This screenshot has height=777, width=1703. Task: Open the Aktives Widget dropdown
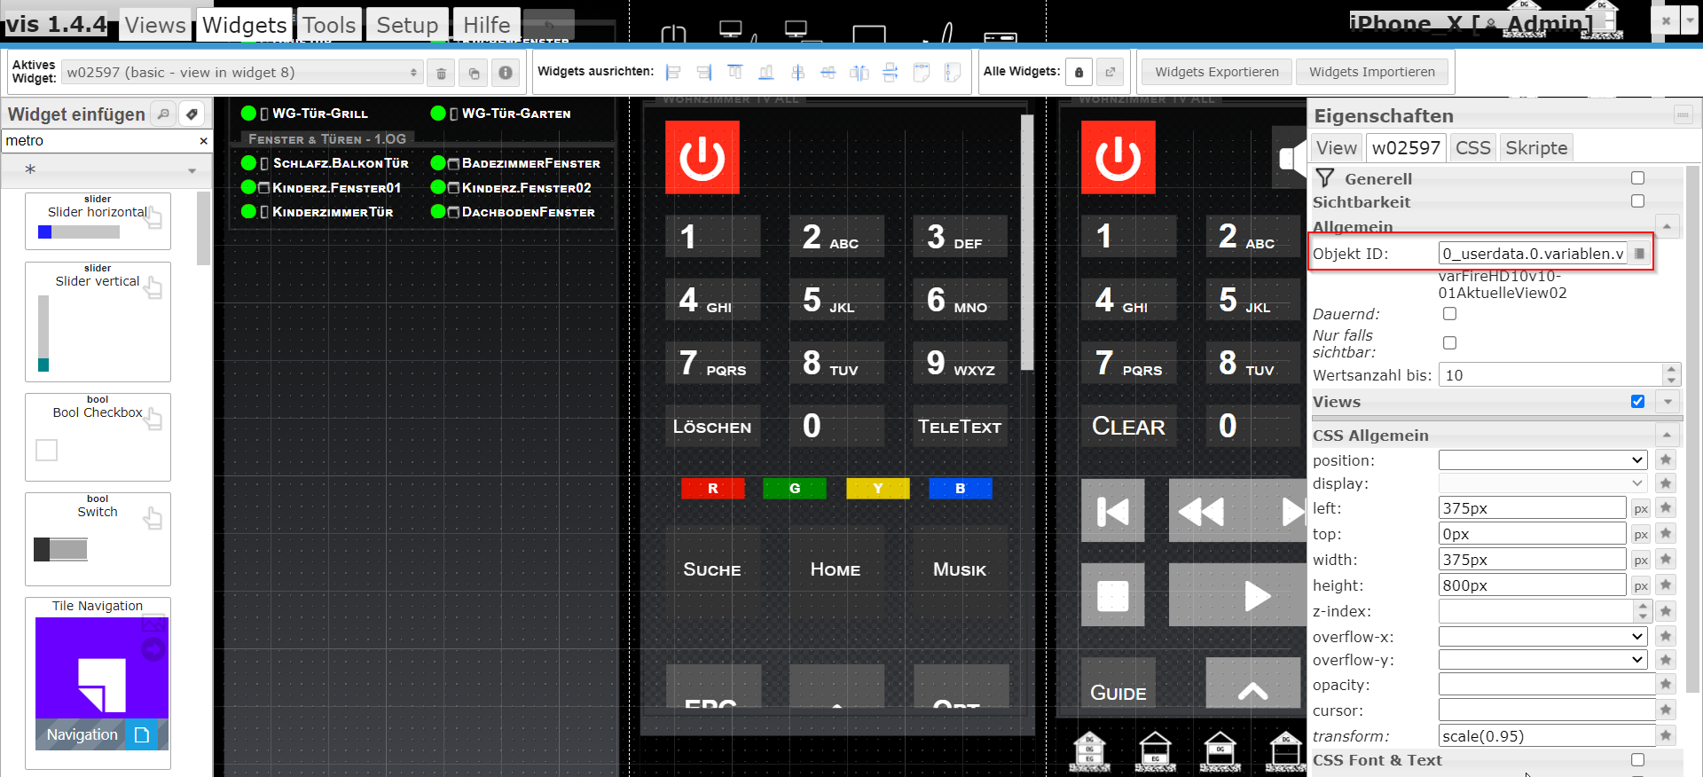(242, 73)
